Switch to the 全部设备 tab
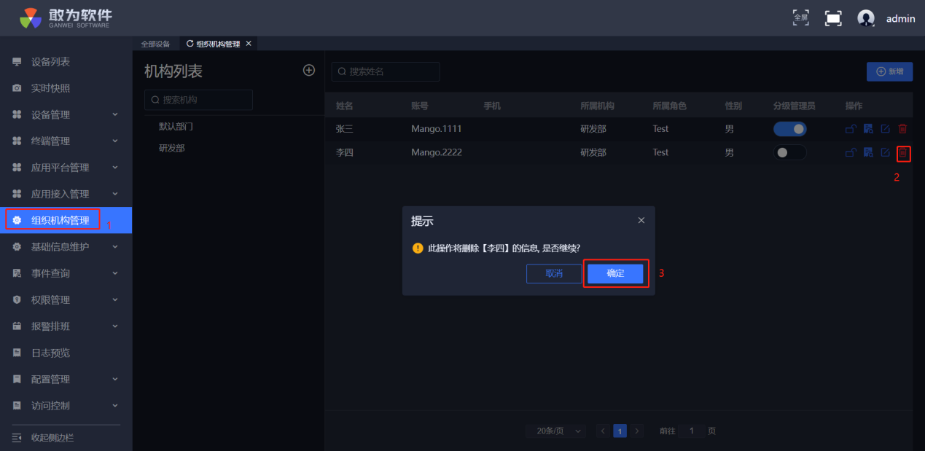This screenshot has height=451, width=925. tap(155, 44)
